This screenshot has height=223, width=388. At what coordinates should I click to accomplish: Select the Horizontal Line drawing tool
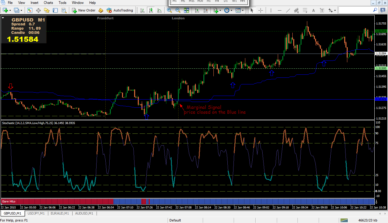tap(280, 10)
